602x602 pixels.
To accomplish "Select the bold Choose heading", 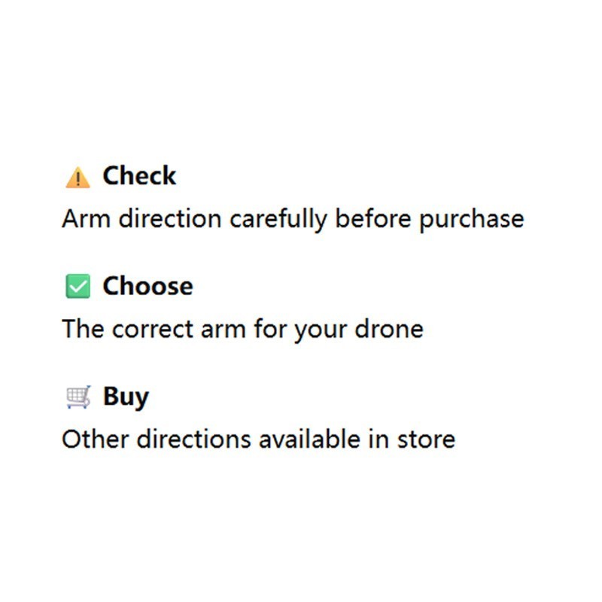I will [147, 286].
